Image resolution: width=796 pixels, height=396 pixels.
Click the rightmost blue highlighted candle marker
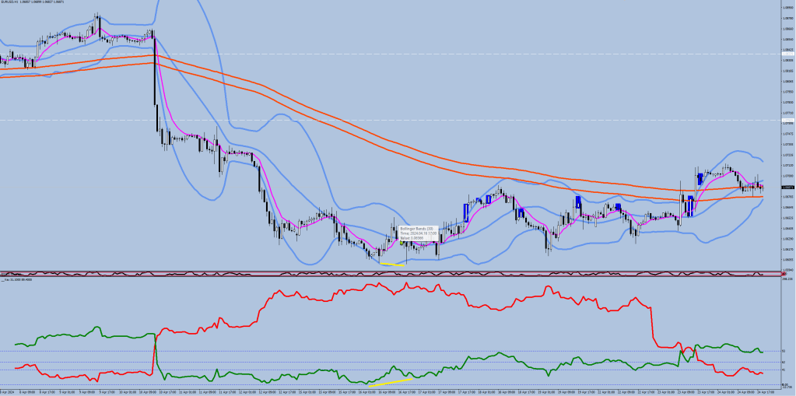pos(700,179)
